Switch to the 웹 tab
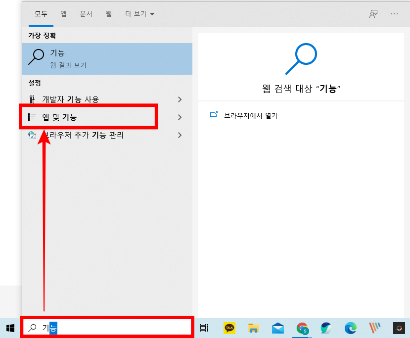 click(108, 14)
